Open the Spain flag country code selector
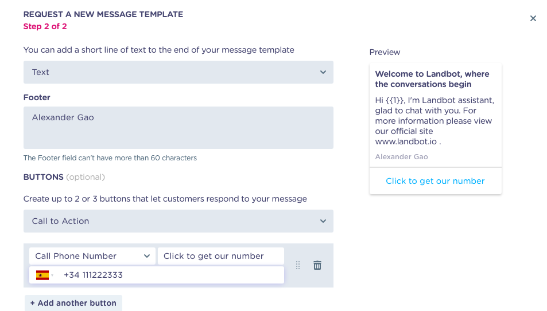The image size is (547, 311). 45,275
